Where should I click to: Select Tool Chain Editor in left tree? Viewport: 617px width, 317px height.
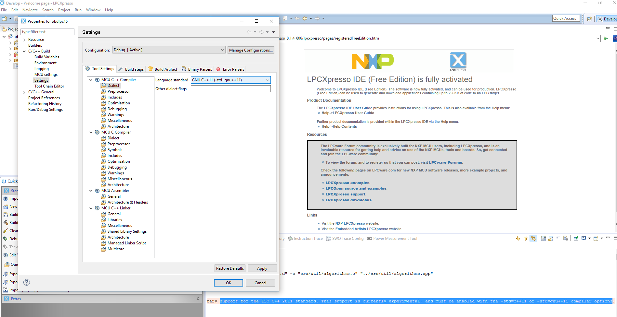pyautogui.click(x=49, y=86)
